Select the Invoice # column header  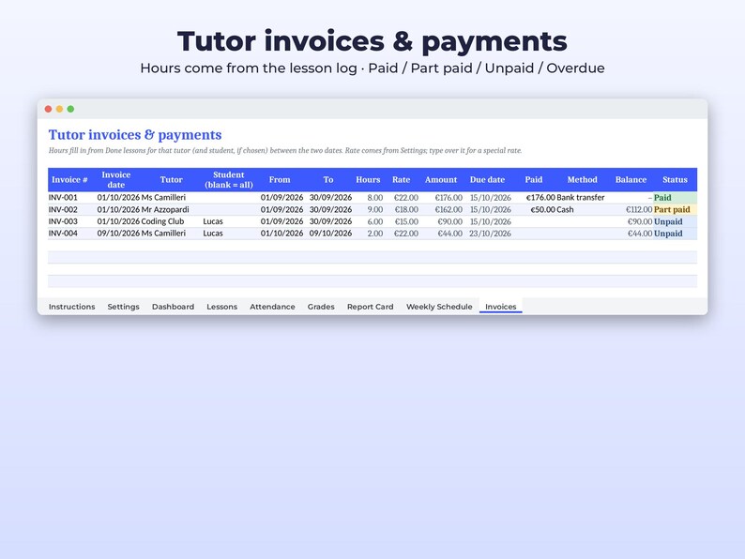(x=69, y=179)
